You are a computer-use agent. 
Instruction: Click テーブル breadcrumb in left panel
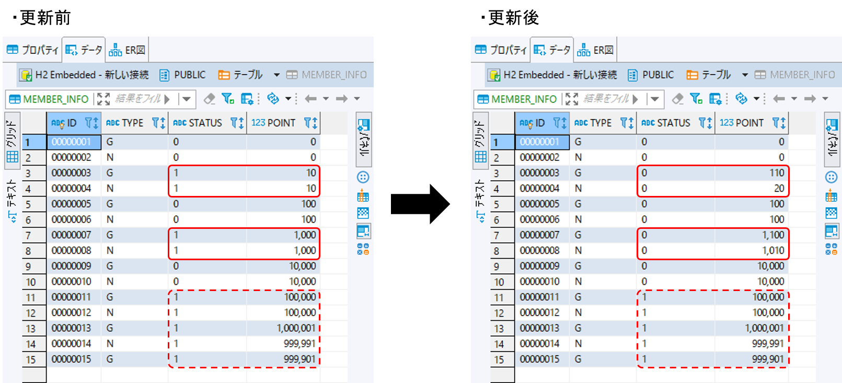click(x=240, y=75)
